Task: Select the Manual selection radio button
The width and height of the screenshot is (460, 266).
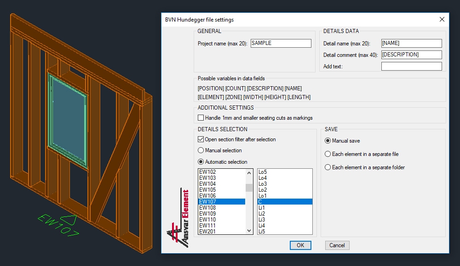Action: coord(201,150)
